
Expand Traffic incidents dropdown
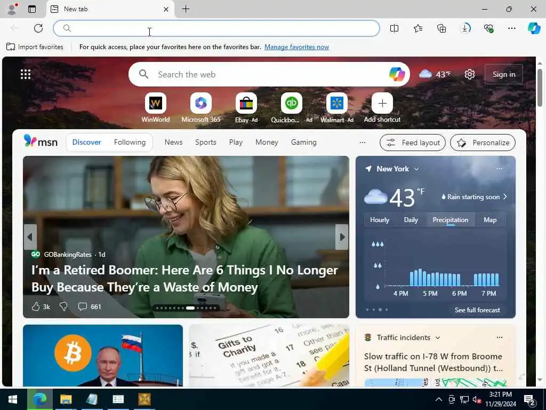coord(438,337)
